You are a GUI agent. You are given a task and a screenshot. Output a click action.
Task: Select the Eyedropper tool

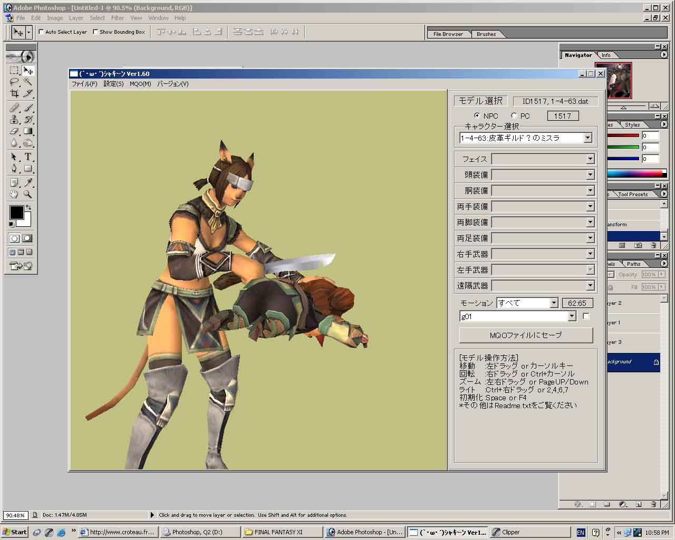tap(28, 183)
